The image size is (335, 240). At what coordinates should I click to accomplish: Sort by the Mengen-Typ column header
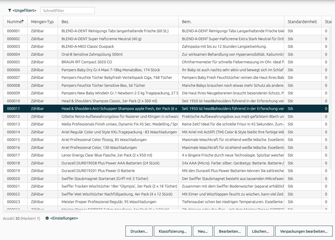pos(42,22)
